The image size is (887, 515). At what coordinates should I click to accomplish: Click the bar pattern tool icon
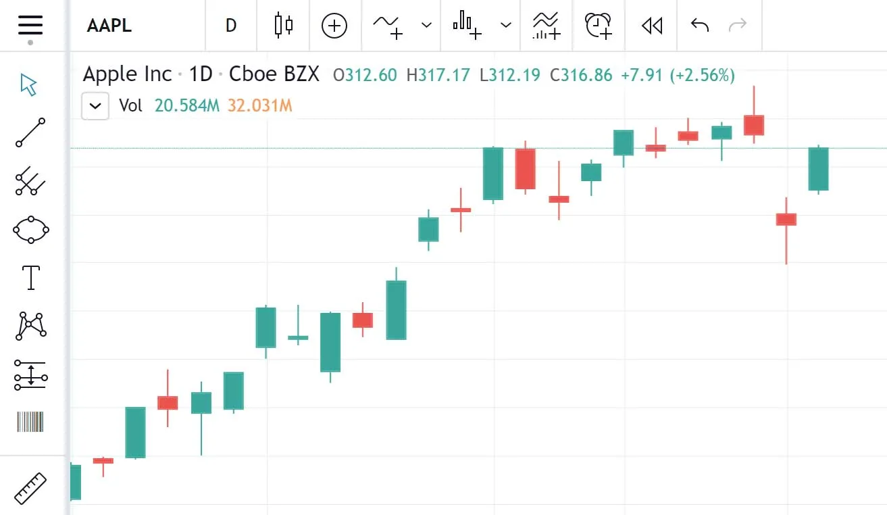(30, 422)
